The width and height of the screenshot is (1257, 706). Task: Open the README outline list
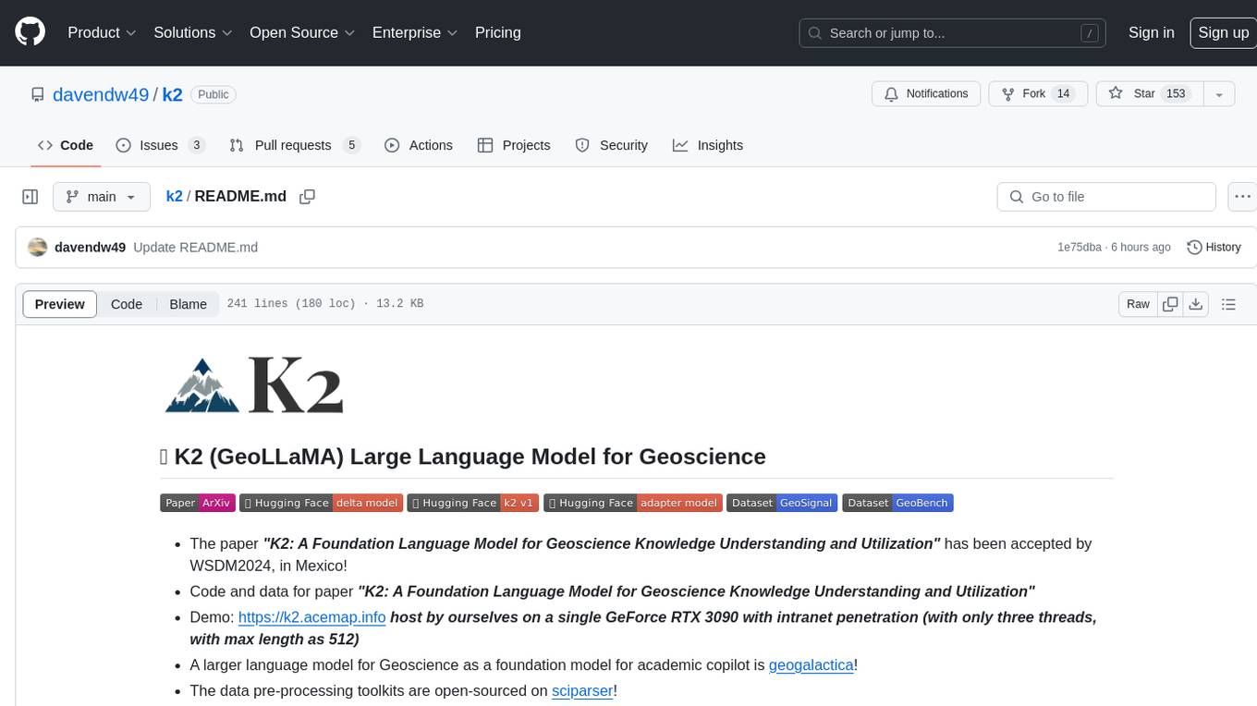coord(1228,304)
